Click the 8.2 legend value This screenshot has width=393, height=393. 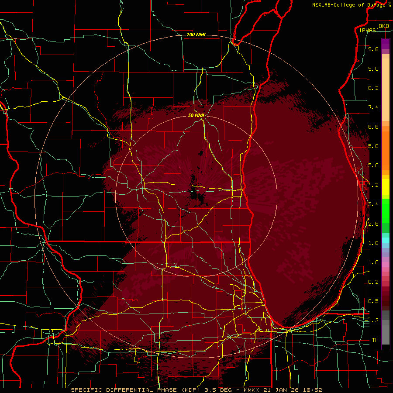click(x=373, y=88)
